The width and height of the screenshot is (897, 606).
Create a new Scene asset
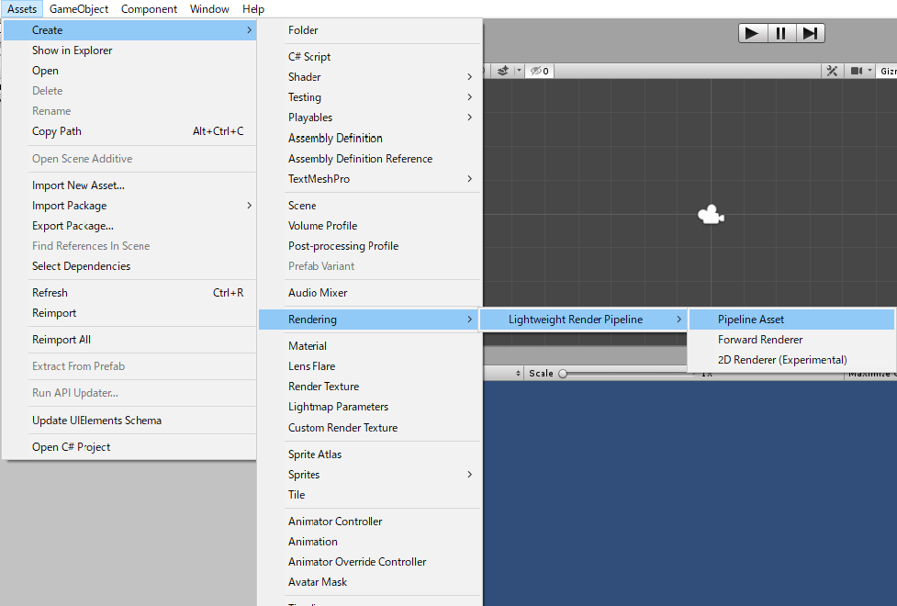click(370, 206)
